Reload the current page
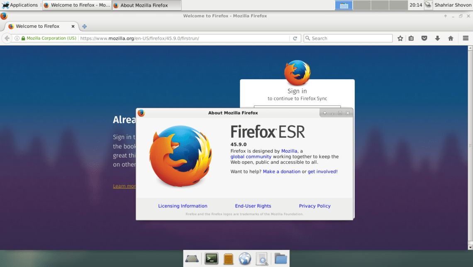 (x=295, y=38)
